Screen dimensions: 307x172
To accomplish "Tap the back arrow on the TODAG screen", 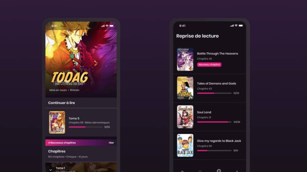I will [x=50, y=35].
